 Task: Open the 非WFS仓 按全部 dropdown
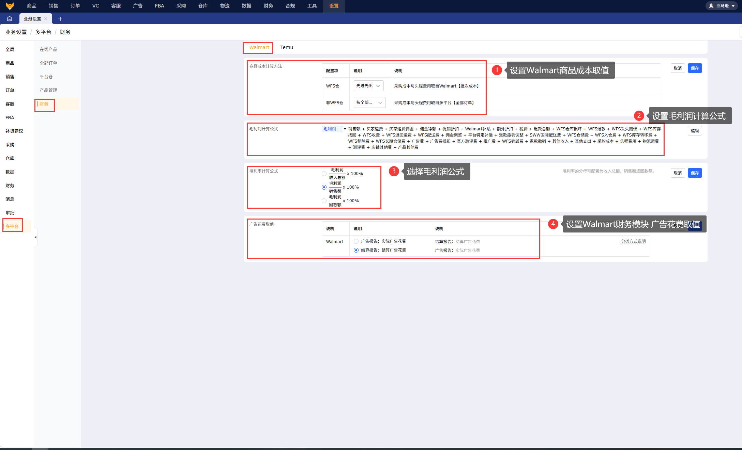click(369, 102)
